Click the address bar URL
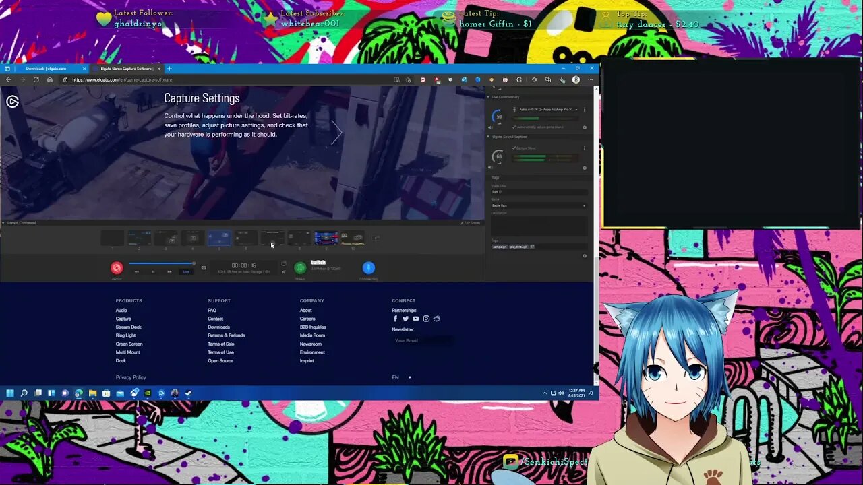The height and width of the screenshot is (485, 863). click(x=122, y=79)
